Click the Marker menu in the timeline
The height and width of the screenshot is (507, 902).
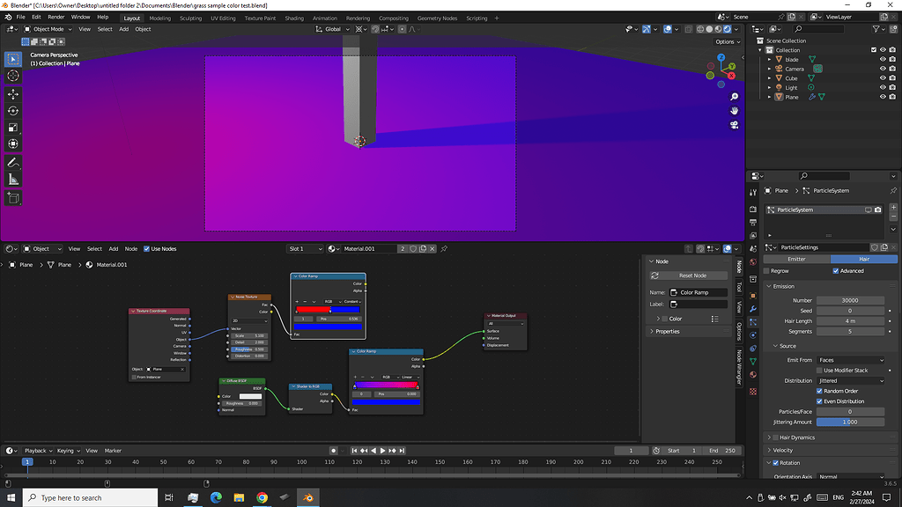click(113, 451)
